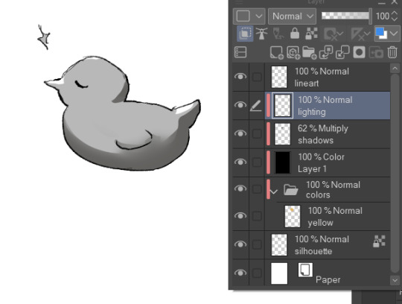
Task: Click the paper icon next to Paper thumbnail
Action: 305,270
